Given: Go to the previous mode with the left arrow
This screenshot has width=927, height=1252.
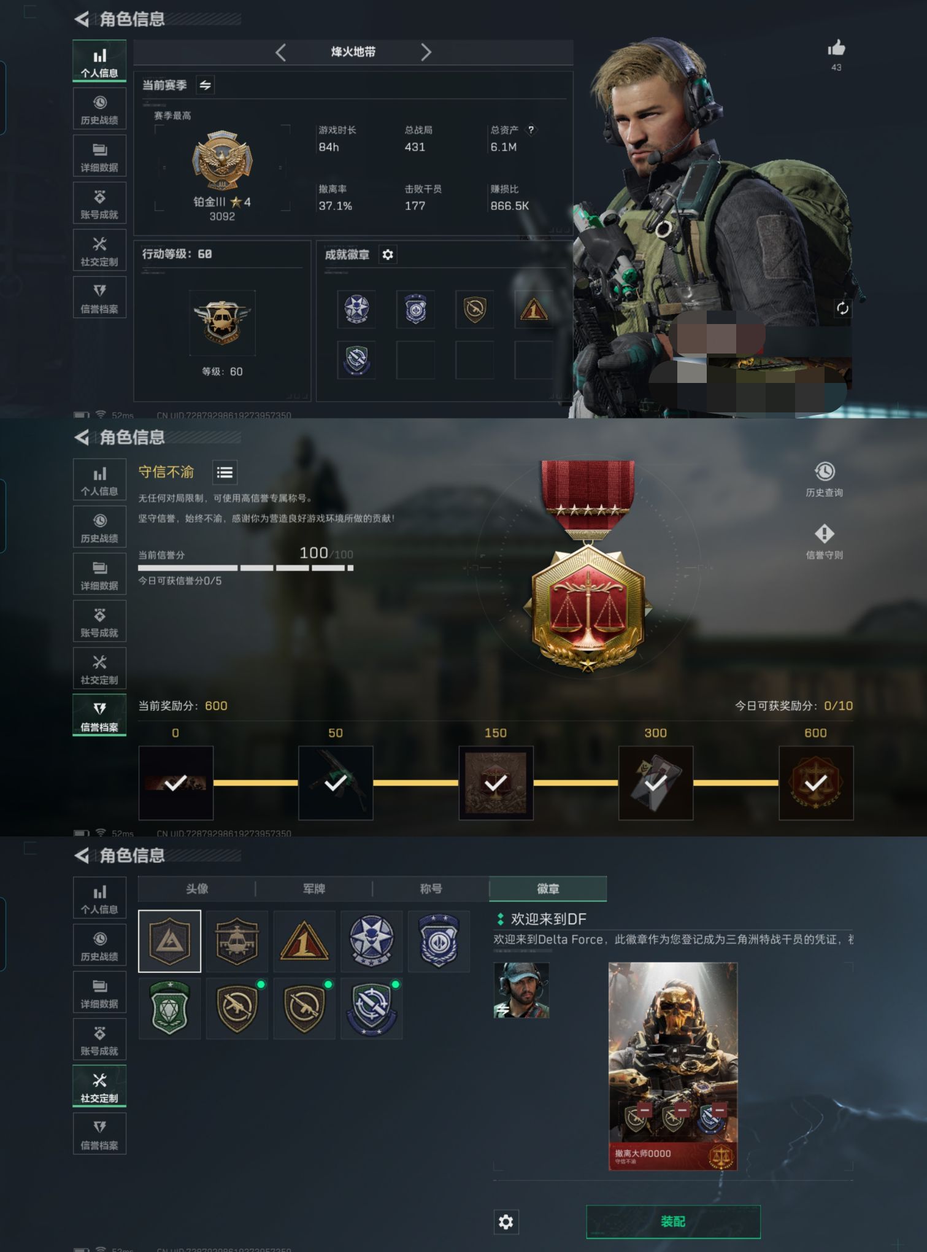Looking at the screenshot, I should (x=281, y=52).
